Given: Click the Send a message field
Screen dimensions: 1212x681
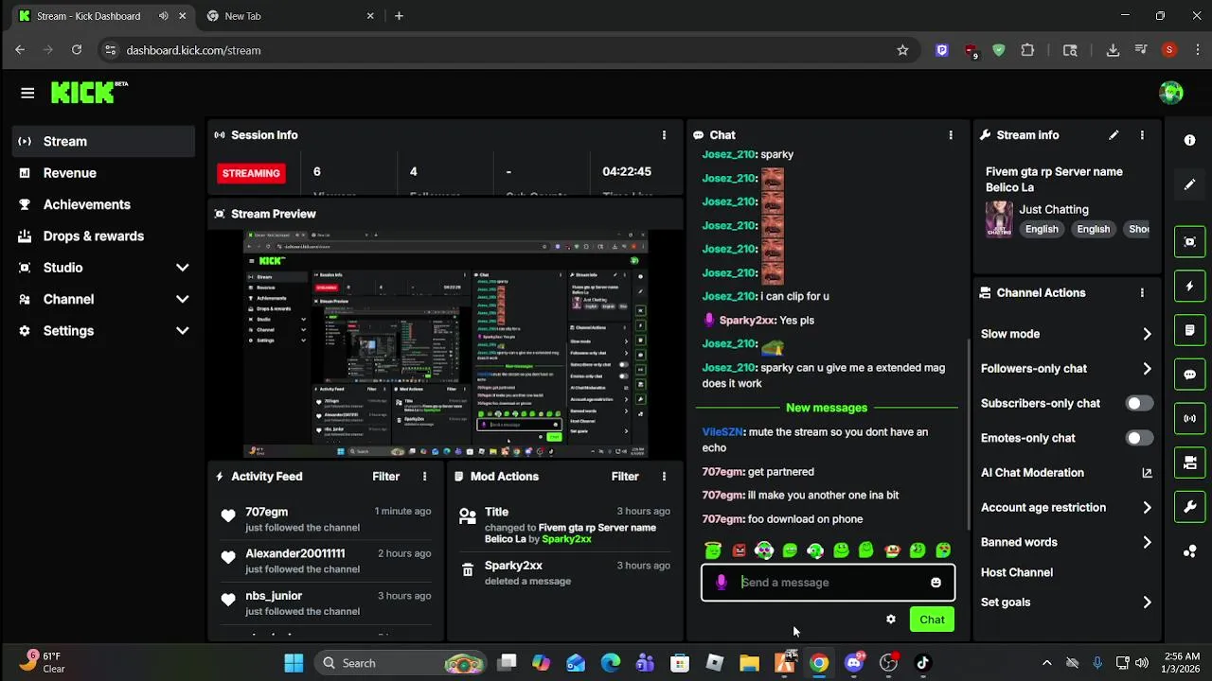Looking at the screenshot, I should tap(829, 583).
